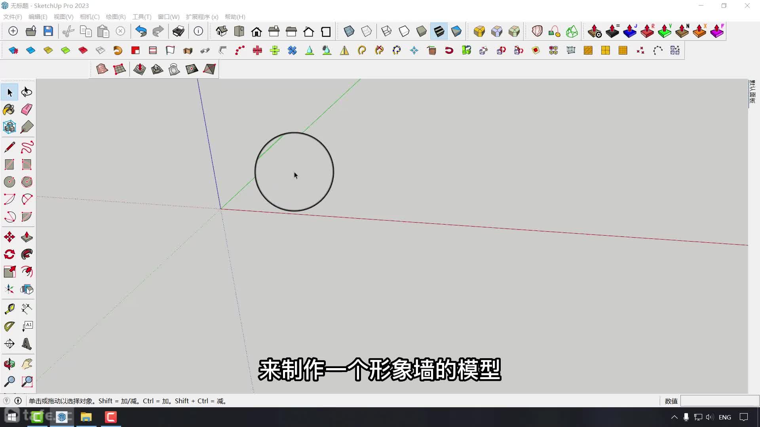760x427 pixels.
Task: Activate the Orbit camera tool
Action: click(x=9, y=364)
